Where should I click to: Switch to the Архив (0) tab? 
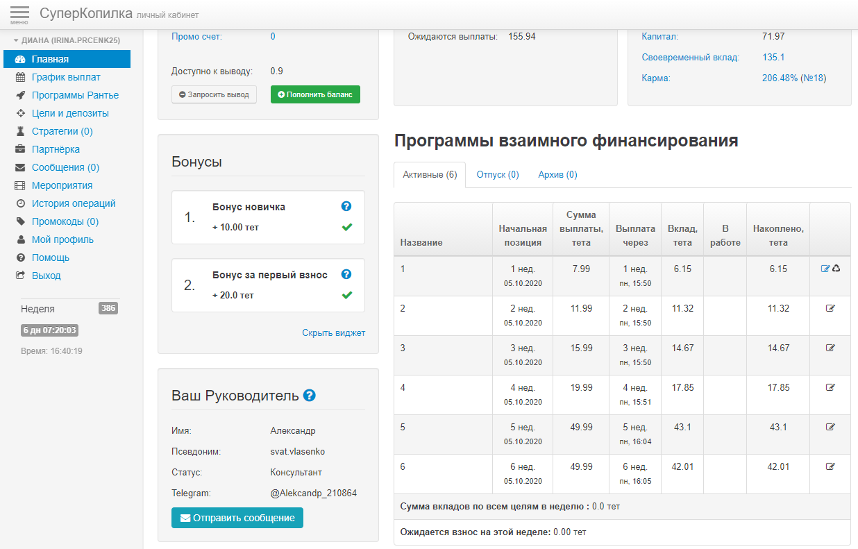[557, 175]
